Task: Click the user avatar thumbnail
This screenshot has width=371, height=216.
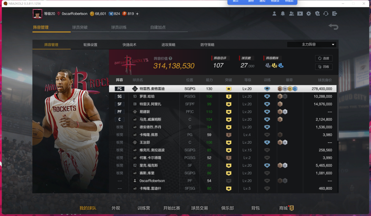Action: coord(37,14)
